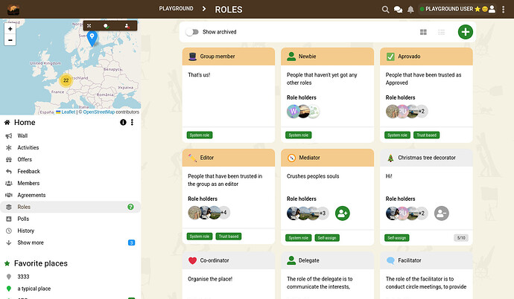Toggle the Show archived switch
This screenshot has width=514, height=299.
(192, 32)
